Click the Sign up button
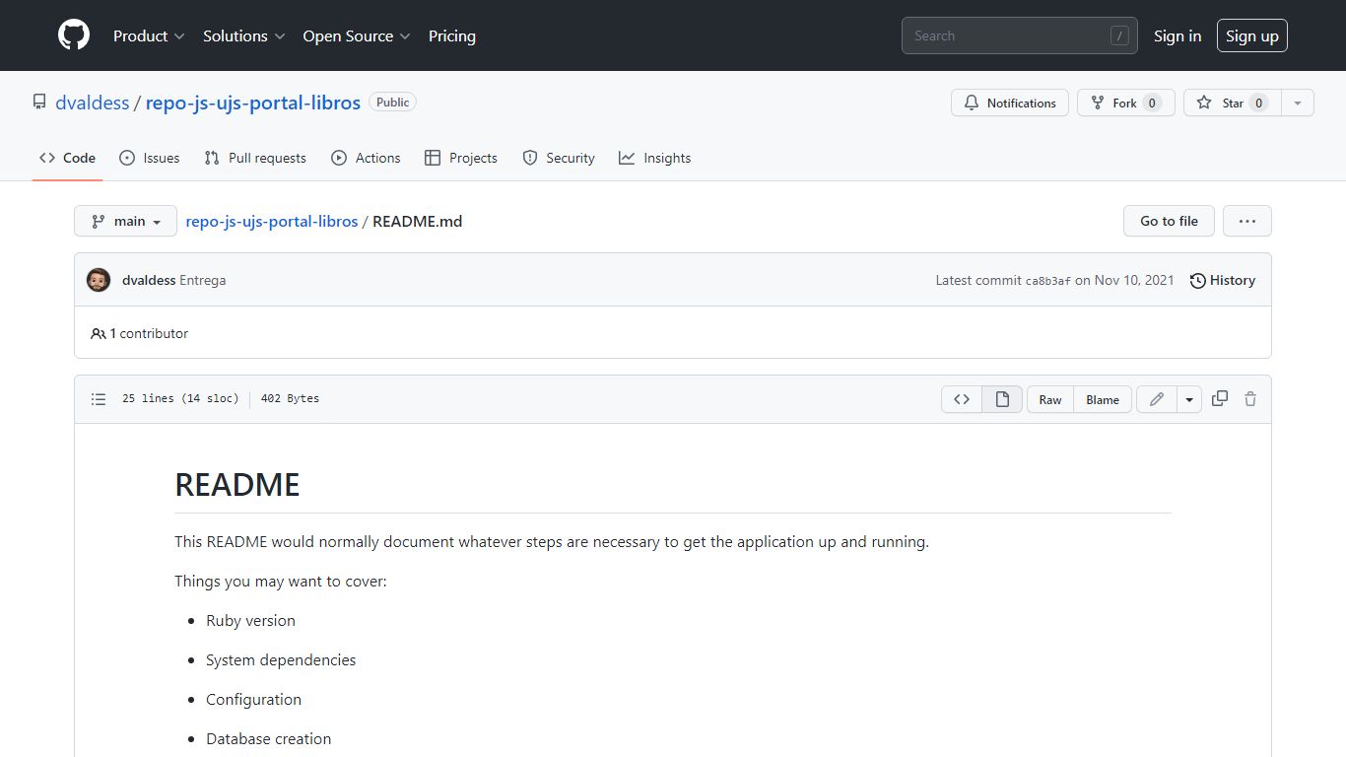Viewport: 1346px width, 757px height. [x=1252, y=35]
